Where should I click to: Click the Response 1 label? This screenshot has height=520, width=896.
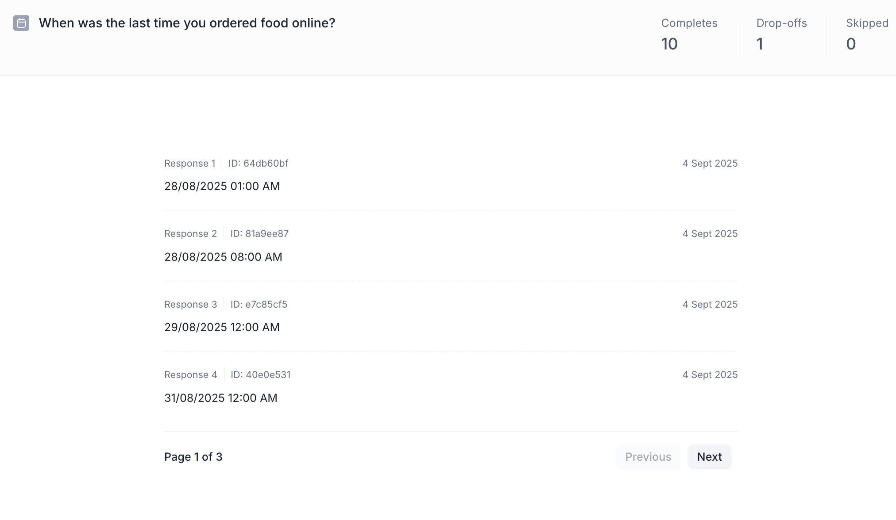click(x=190, y=164)
